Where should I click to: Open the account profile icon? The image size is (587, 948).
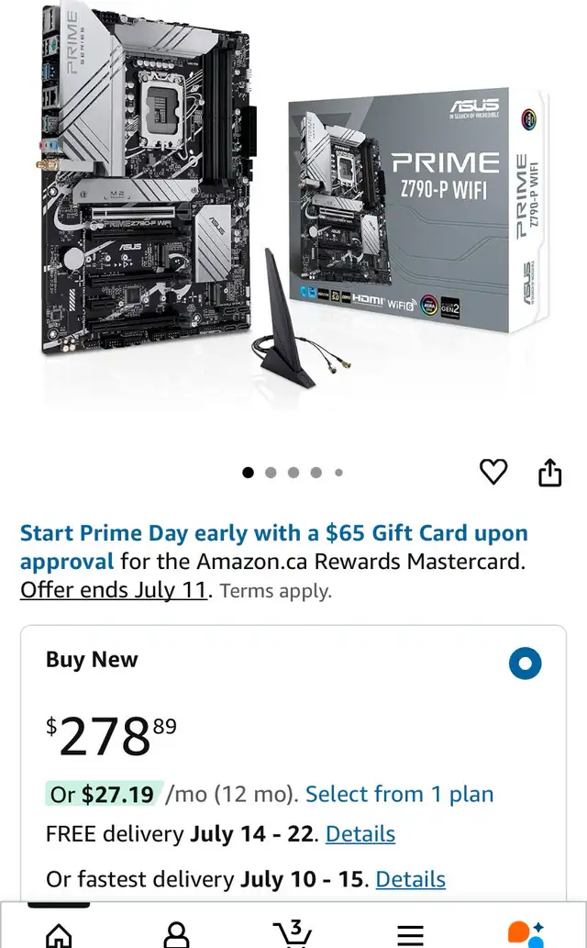pyautogui.click(x=176, y=934)
